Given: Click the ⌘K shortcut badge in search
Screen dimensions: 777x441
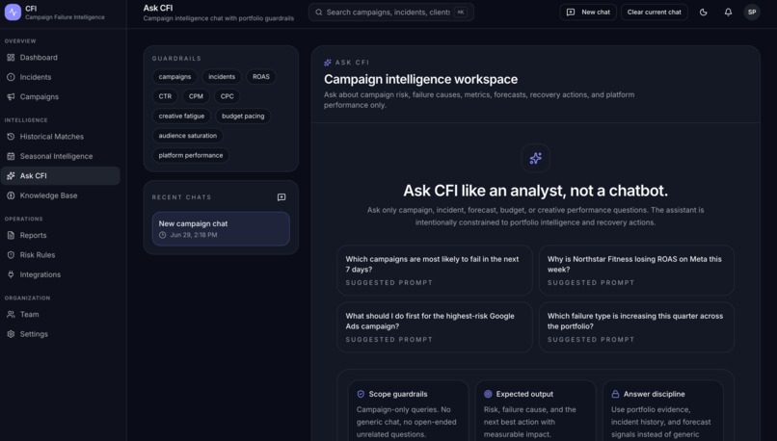Looking at the screenshot, I should (461, 13).
